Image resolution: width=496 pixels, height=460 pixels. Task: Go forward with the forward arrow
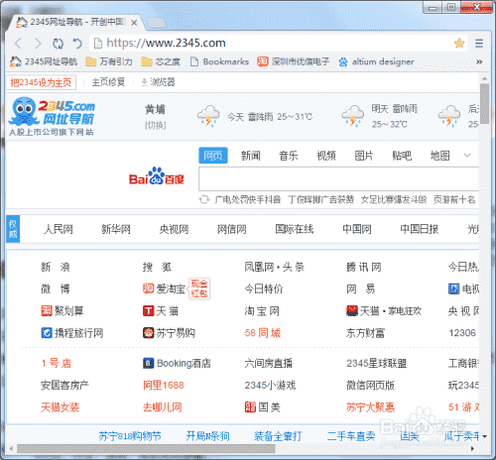(38, 44)
